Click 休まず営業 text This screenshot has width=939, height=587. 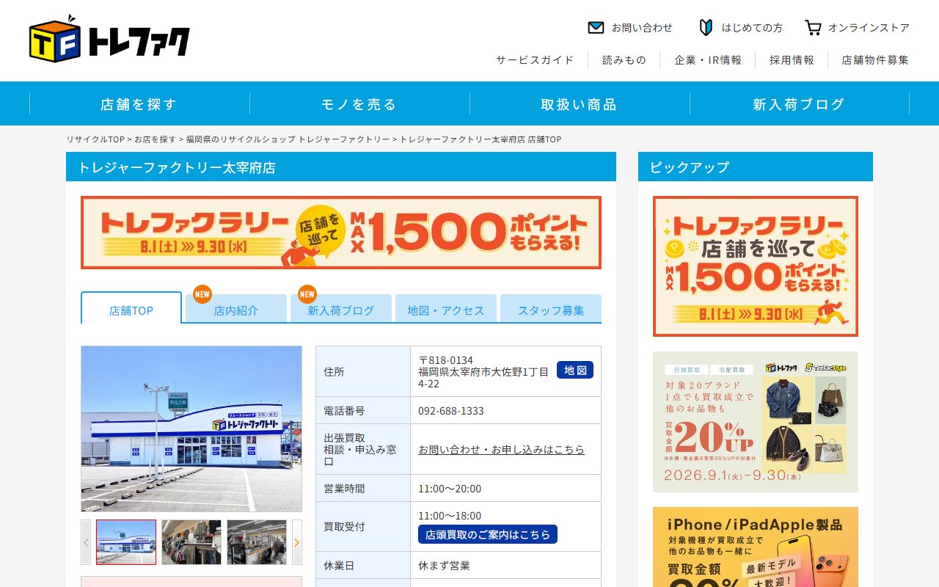tap(445, 565)
